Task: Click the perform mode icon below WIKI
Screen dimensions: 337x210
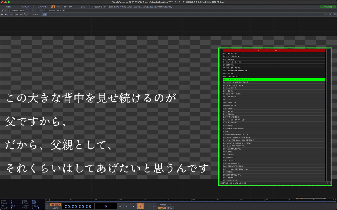Action: pos(2,11)
